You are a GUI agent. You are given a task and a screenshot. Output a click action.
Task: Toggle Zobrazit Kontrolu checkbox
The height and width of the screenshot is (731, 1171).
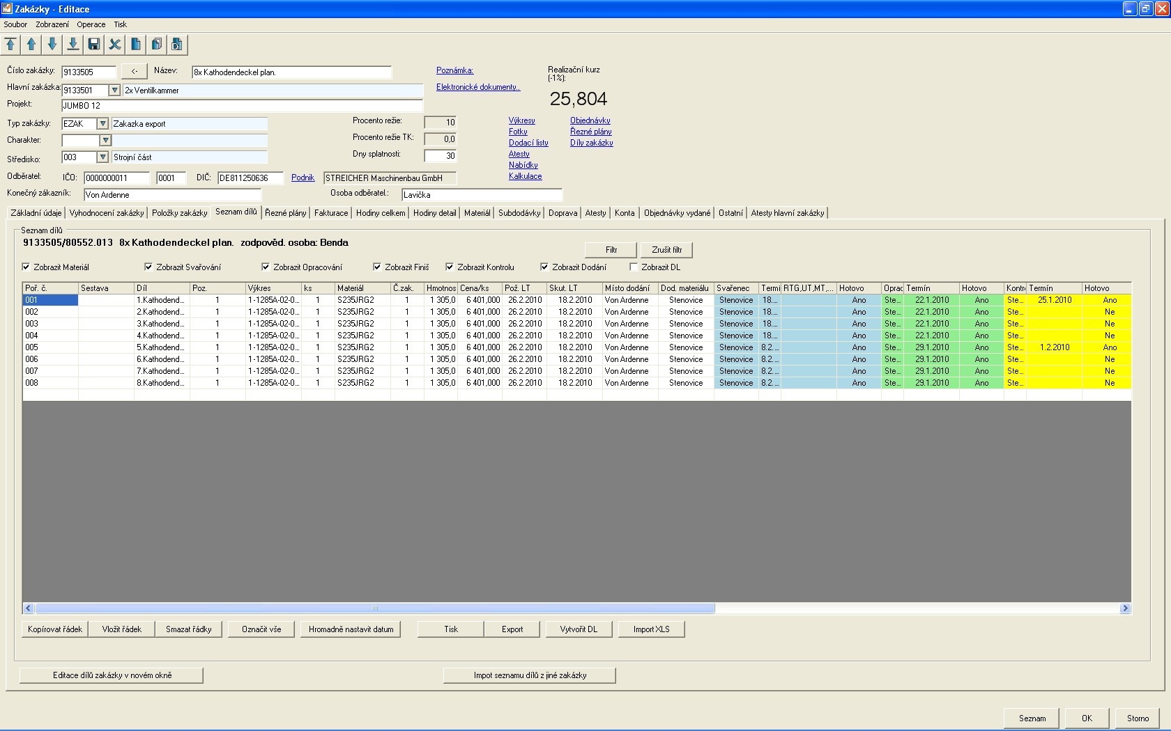click(x=450, y=267)
